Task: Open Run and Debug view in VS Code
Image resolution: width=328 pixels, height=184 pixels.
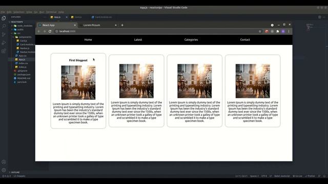Action: click(4, 43)
